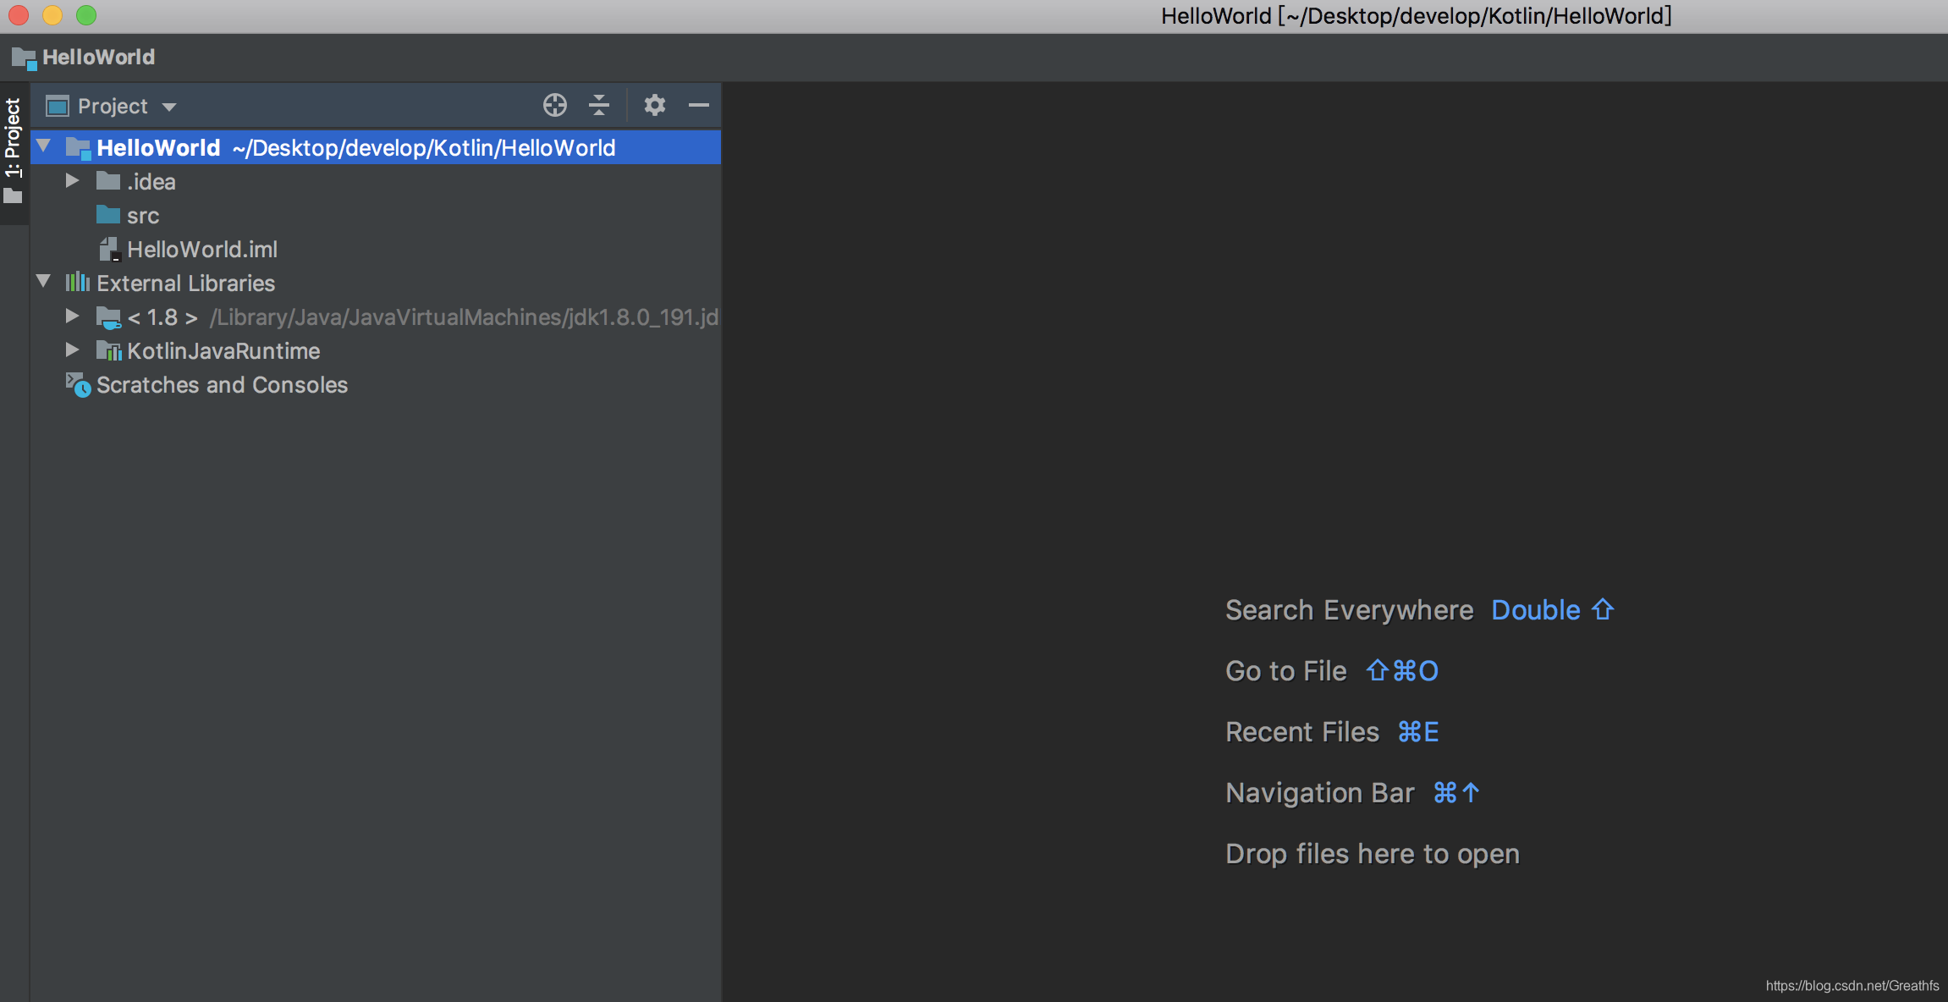Click the Project Settings gear icon
Image resolution: width=1948 pixels, height=1002 pixels.
[652, 105]
